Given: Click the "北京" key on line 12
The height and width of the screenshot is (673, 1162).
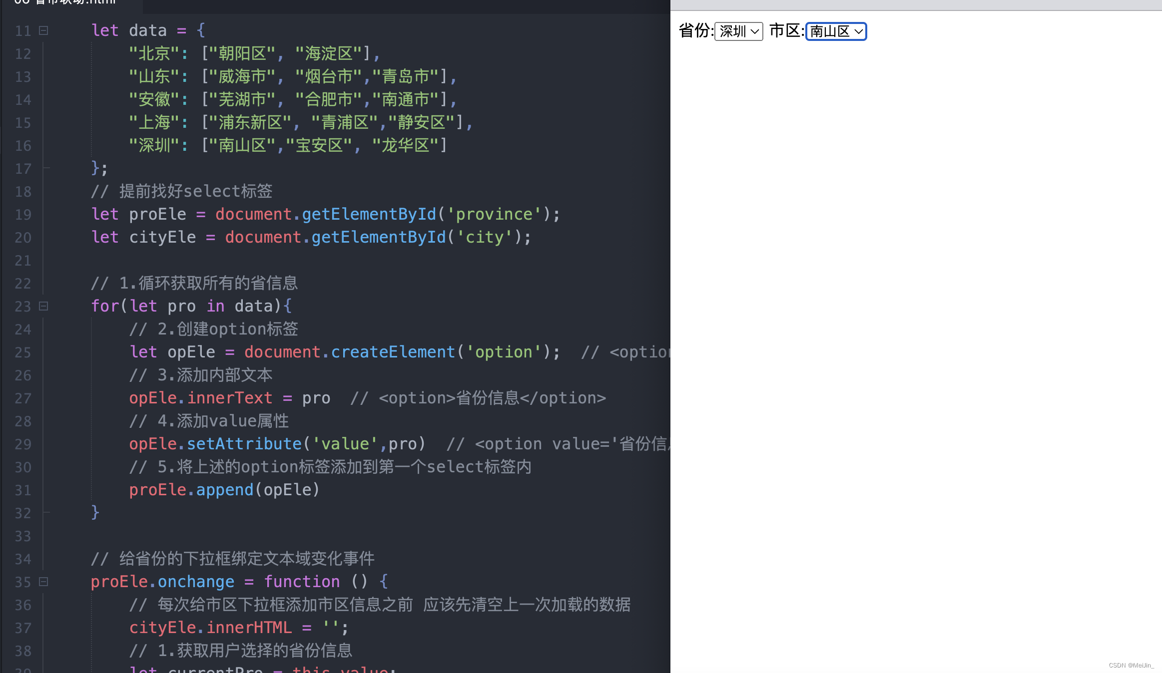Looking at the screenshot, I should pyautogui.click(x=154, y=53).
